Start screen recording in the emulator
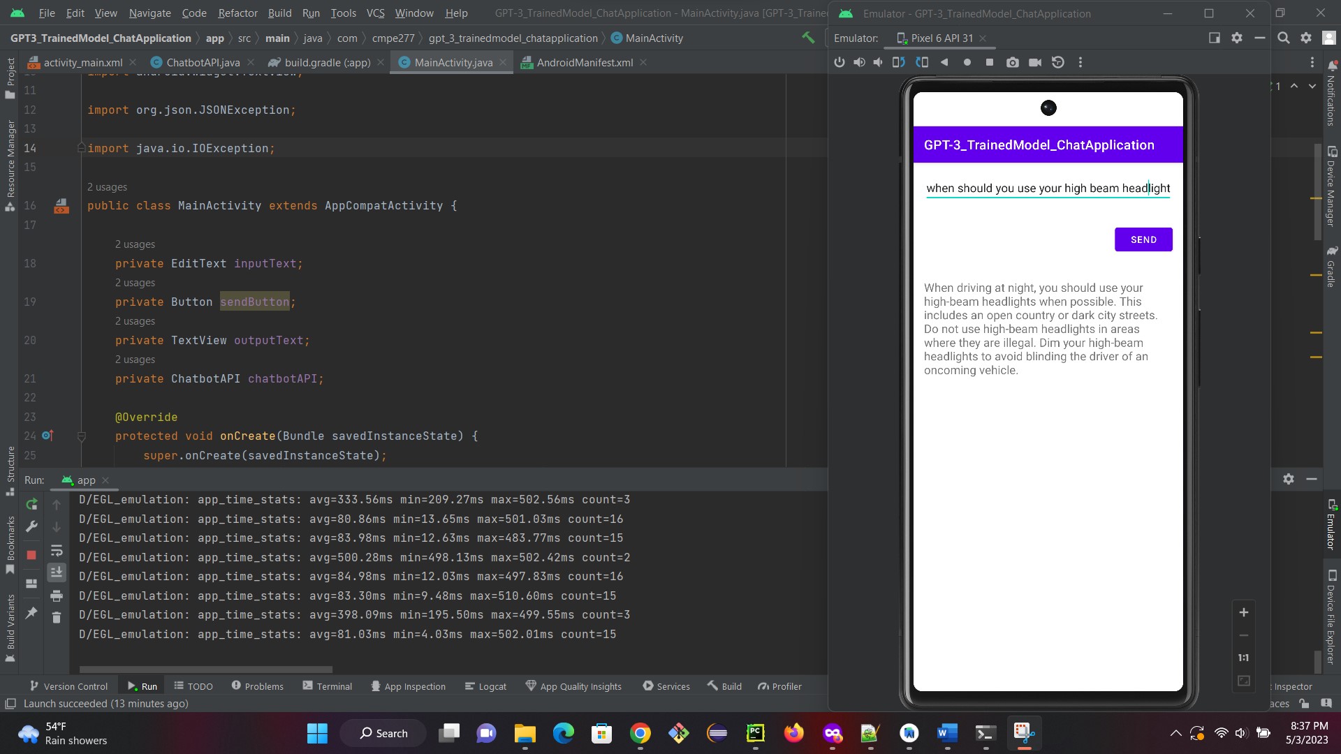 [x=1035, y=62]
